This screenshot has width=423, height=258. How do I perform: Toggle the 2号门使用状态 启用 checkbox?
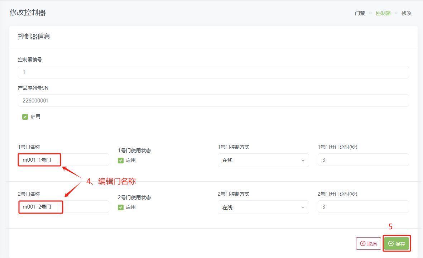(121, 207)
